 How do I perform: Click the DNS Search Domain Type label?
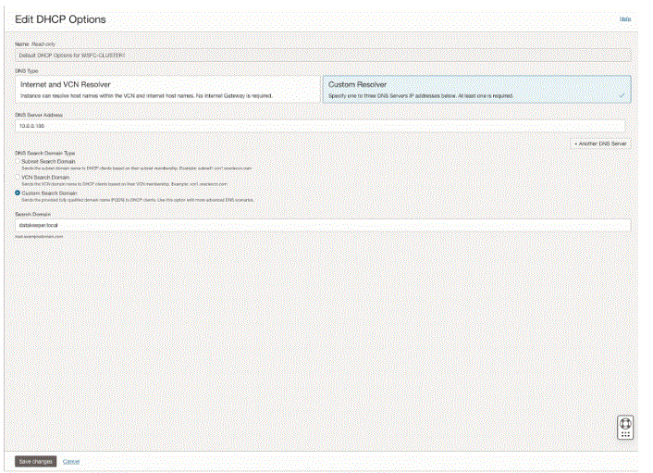point(45,153)
